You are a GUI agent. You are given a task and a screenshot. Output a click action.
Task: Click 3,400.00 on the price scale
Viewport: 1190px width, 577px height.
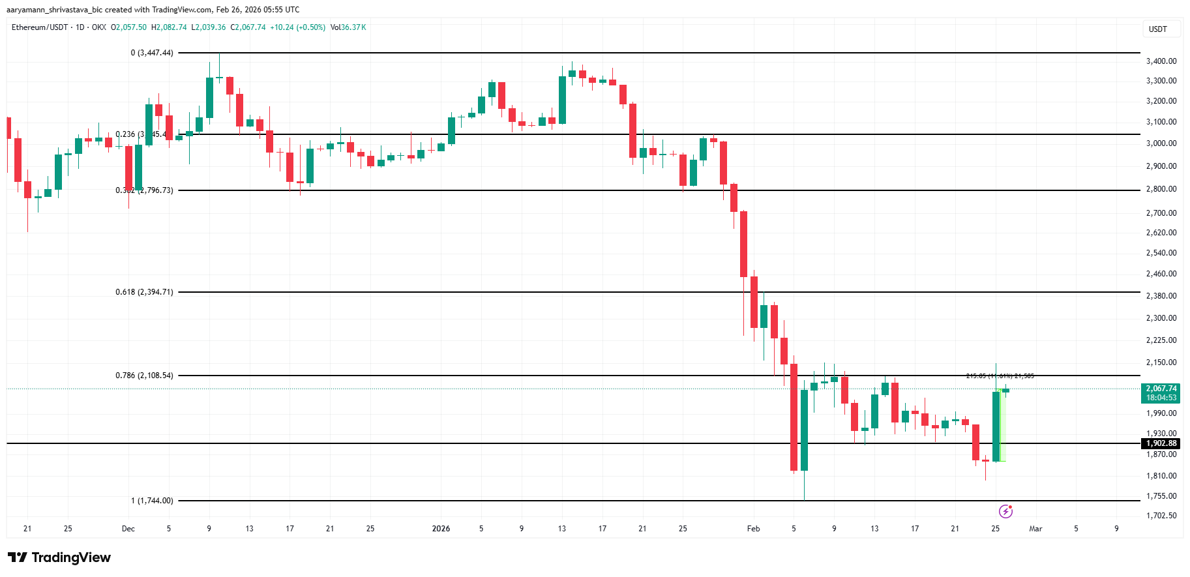pyautogui.click(x=1161, y=61)
